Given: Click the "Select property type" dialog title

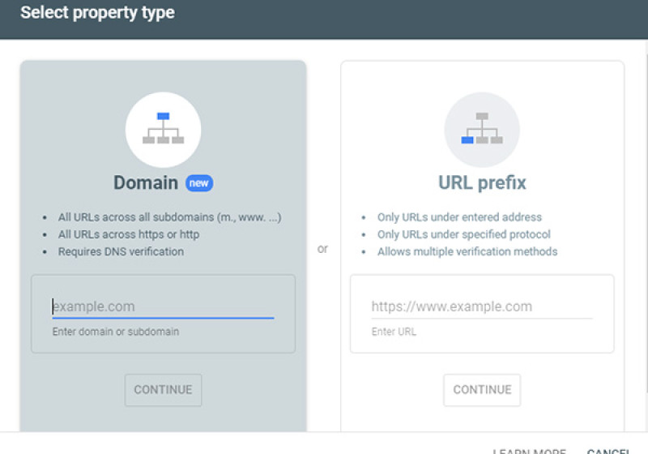Looking at the screenshot, I should (97, 13).
